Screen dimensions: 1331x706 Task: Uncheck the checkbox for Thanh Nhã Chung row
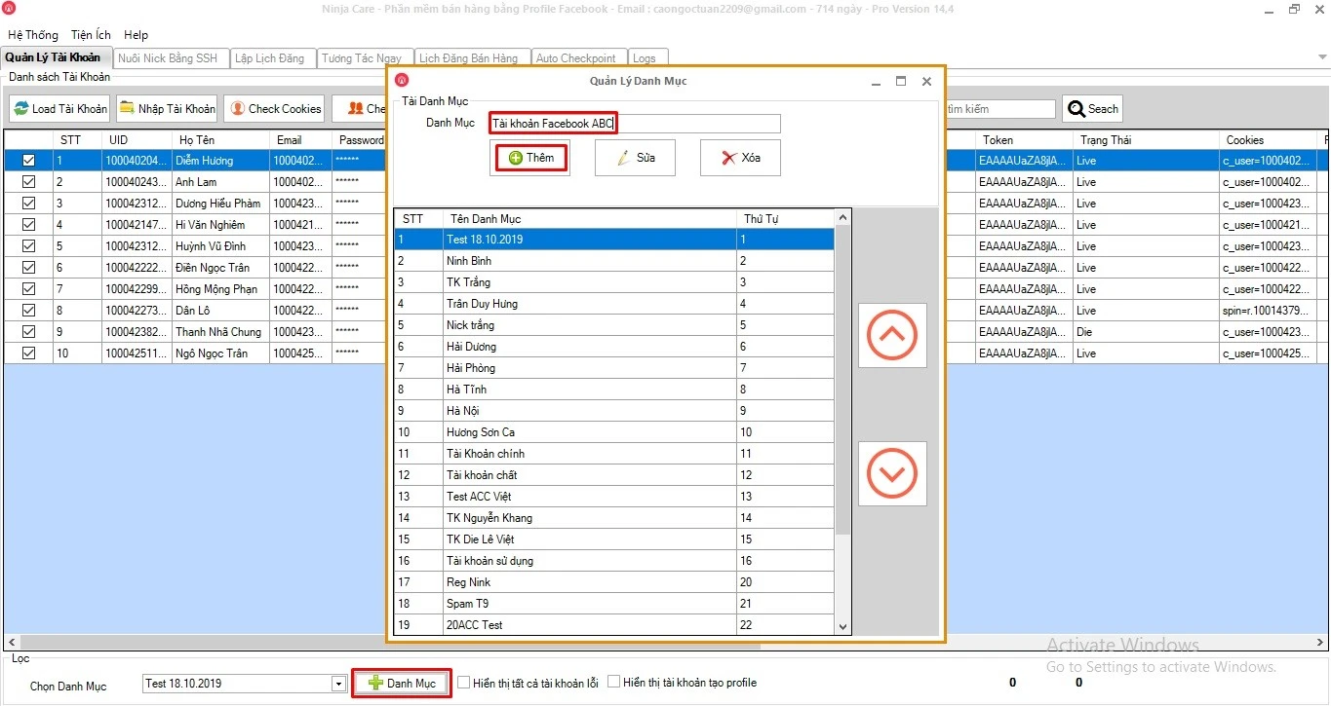(28, 332)
